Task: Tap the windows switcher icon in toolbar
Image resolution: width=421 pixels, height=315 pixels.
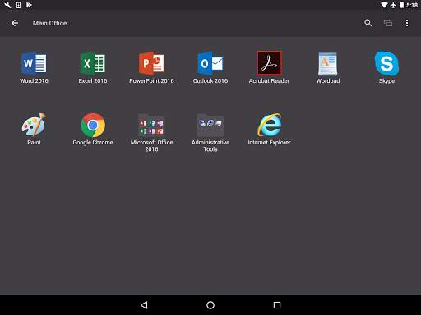Action: 388,23
